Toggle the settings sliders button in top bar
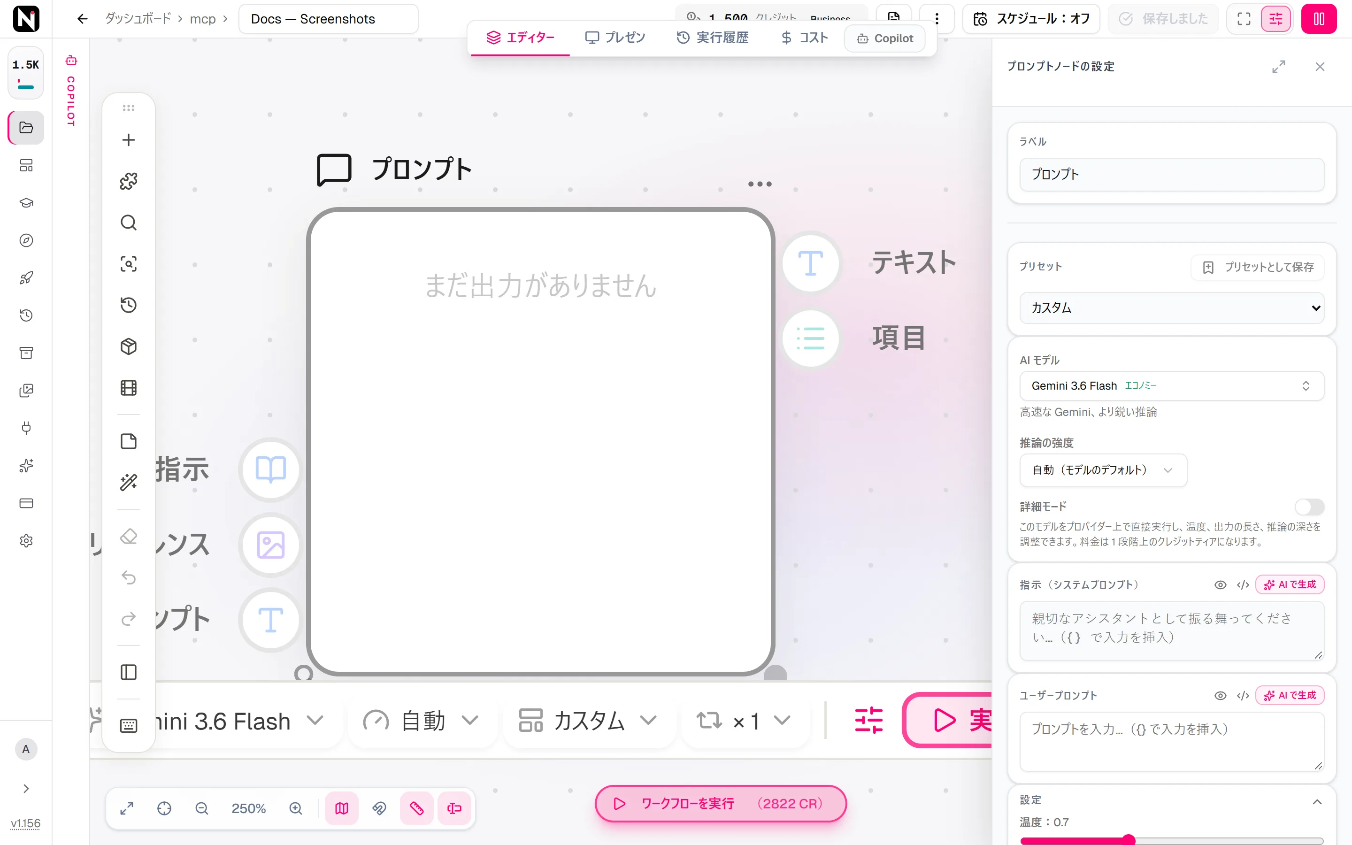 click(1276, 19)
